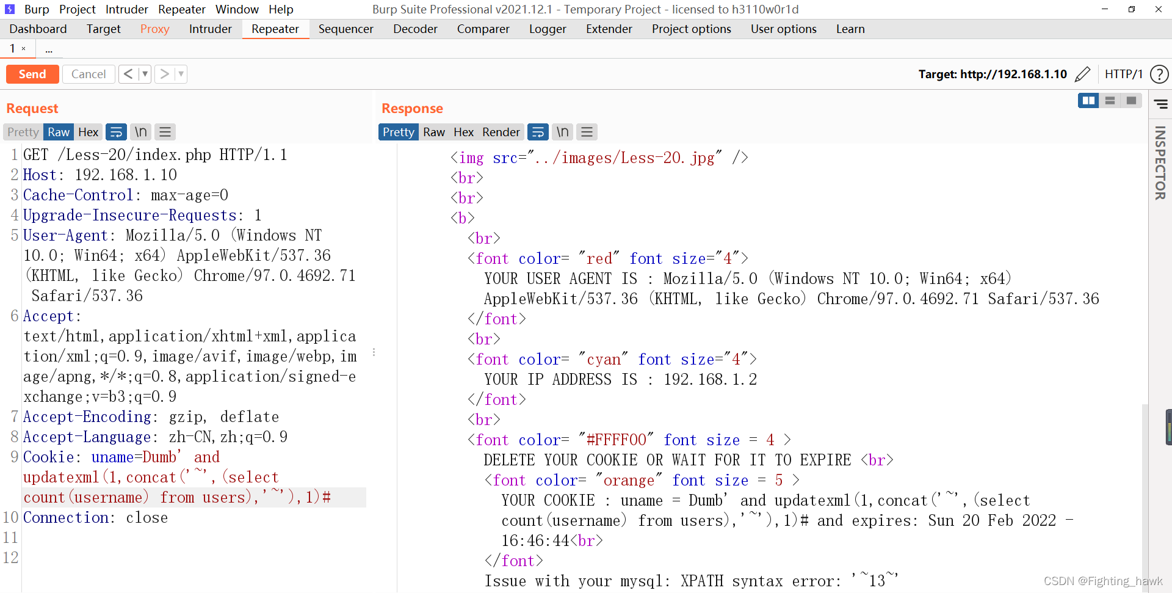Add new Repeater tab via ellipsis

[x=49, y=49]
